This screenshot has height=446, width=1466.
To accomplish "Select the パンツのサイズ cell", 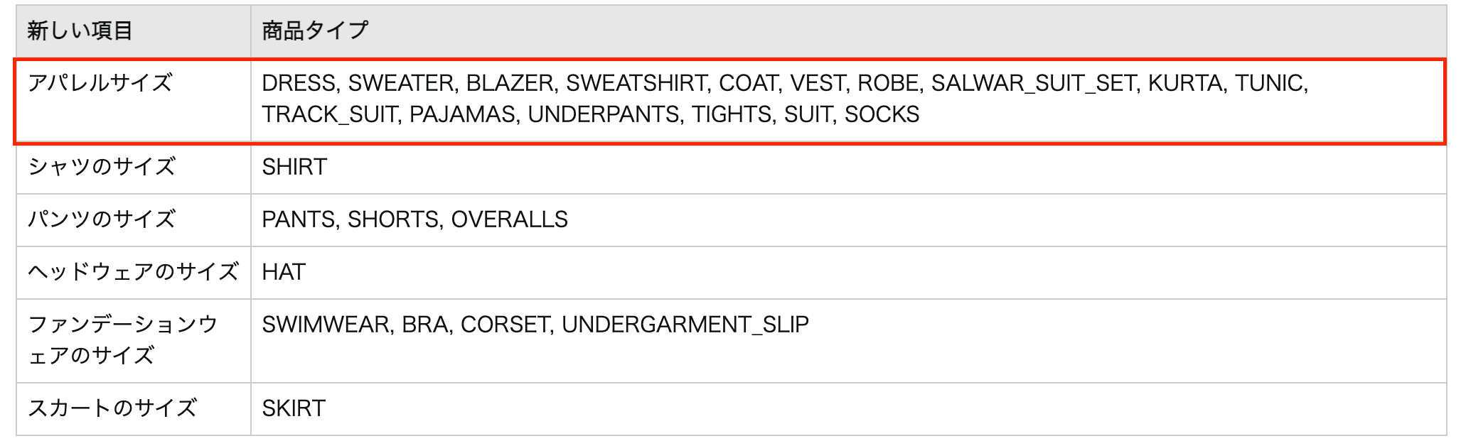I will (x=102, y=219).
